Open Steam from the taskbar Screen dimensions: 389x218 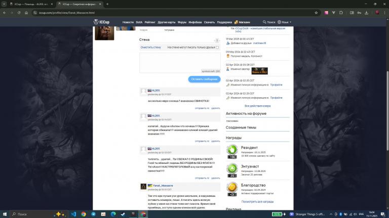[x=123, y=214]
